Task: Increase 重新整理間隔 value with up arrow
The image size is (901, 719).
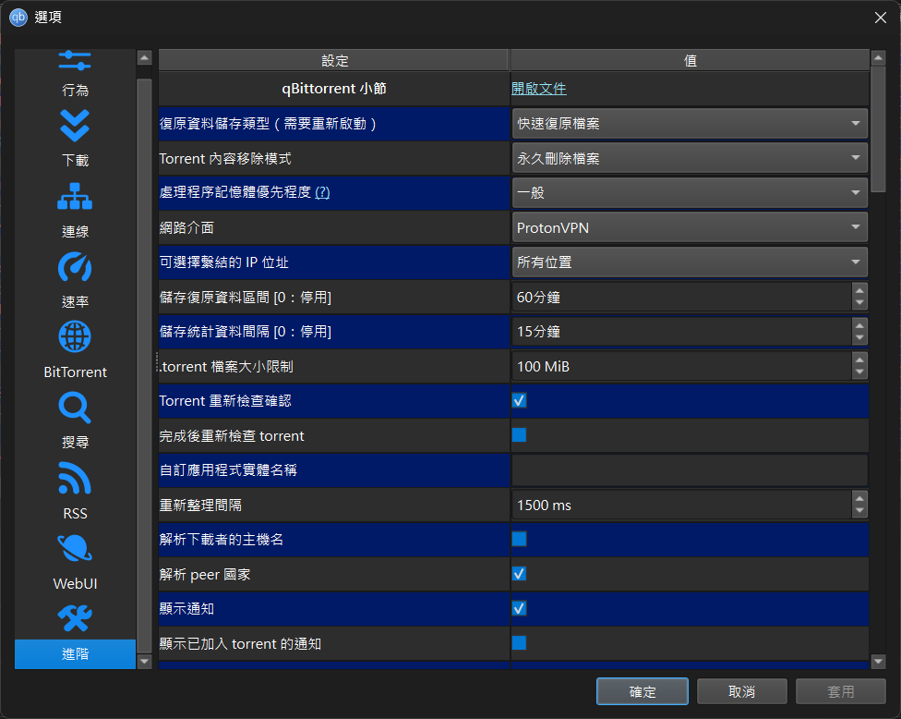Action: click(x=859, y=498)
